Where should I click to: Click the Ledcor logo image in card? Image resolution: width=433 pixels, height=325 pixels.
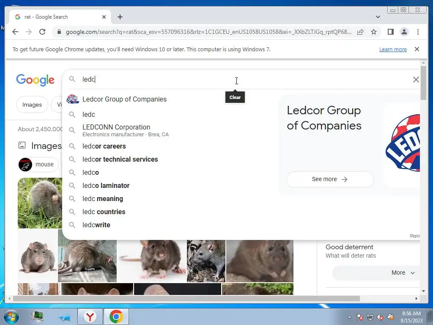click(403, 143)
